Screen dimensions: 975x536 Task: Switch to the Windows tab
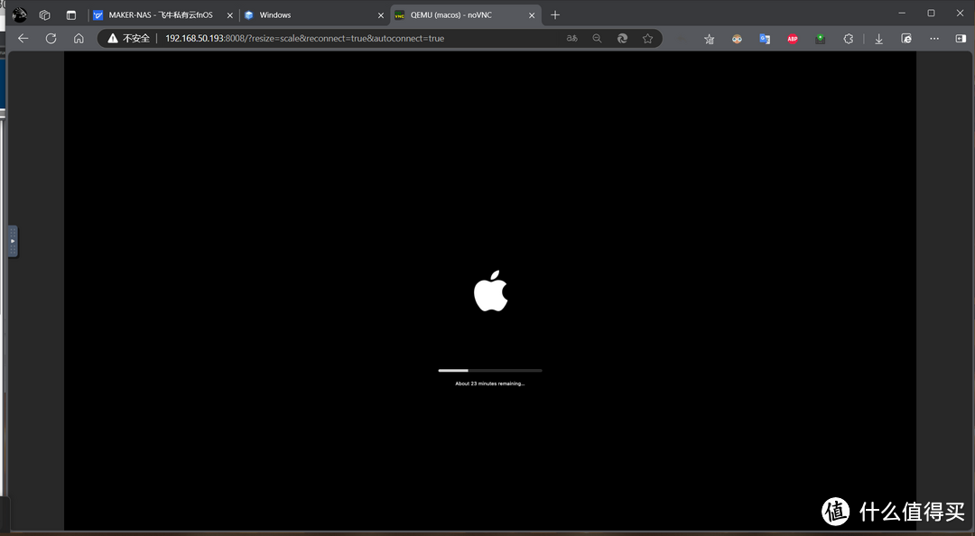[298, 14]
